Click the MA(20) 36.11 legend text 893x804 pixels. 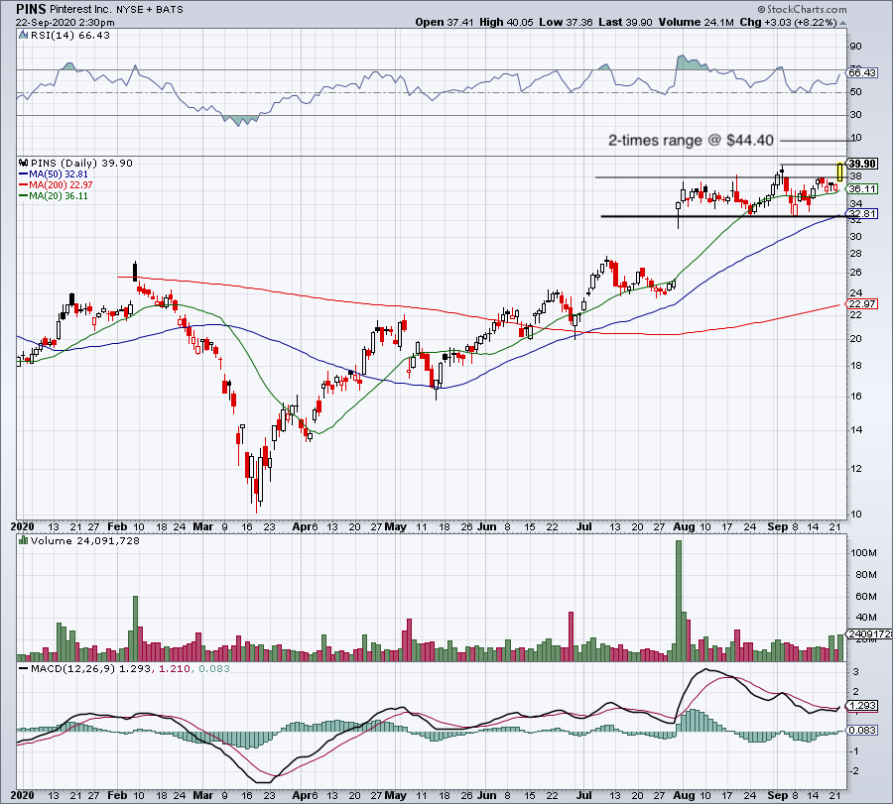[59, 196]
